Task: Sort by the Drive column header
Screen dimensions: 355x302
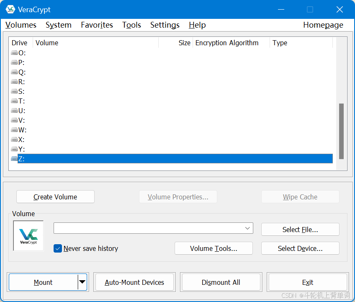Action: coord(21,43)
